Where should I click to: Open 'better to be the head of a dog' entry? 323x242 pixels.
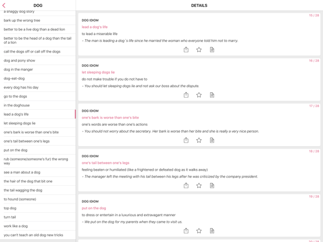click(x=37, y=40)
